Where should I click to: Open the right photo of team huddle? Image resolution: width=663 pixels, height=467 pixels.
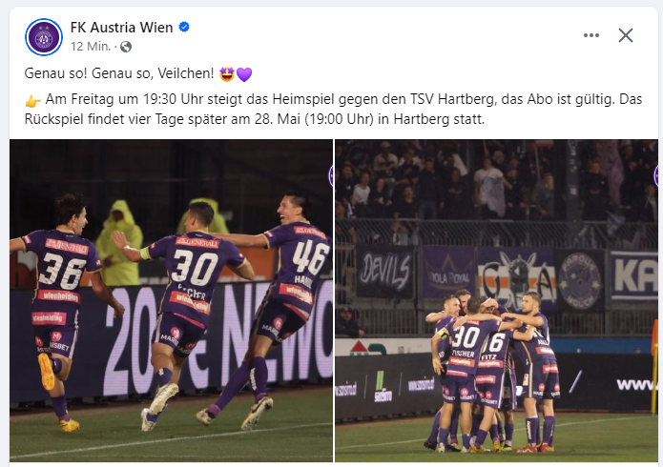click(x=496, y=300)
